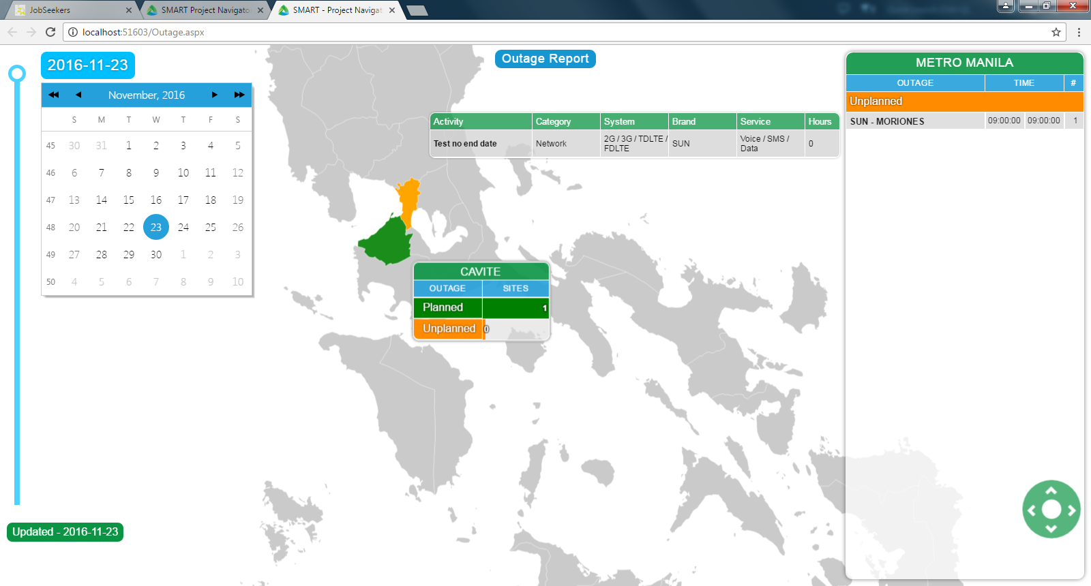This screenshot has width=1091, height=586.
Task: Click the Chrome user profile button
Action: click(x=1006, y=6)
